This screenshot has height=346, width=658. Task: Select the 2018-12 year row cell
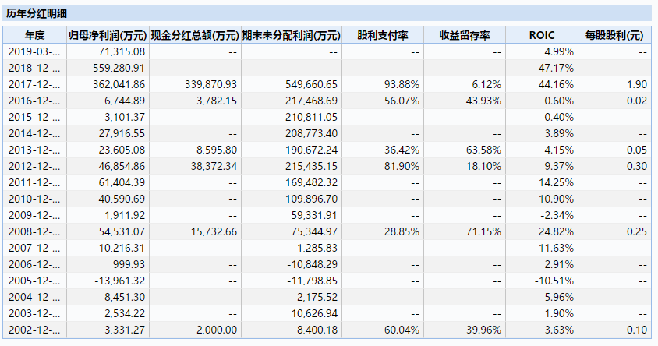point(34,68)
